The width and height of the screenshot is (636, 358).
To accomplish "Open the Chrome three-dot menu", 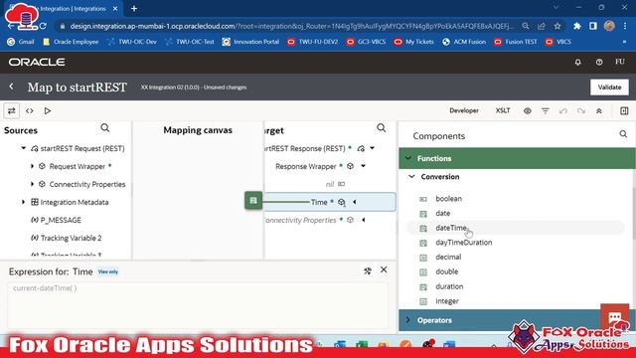I will 625,26.
